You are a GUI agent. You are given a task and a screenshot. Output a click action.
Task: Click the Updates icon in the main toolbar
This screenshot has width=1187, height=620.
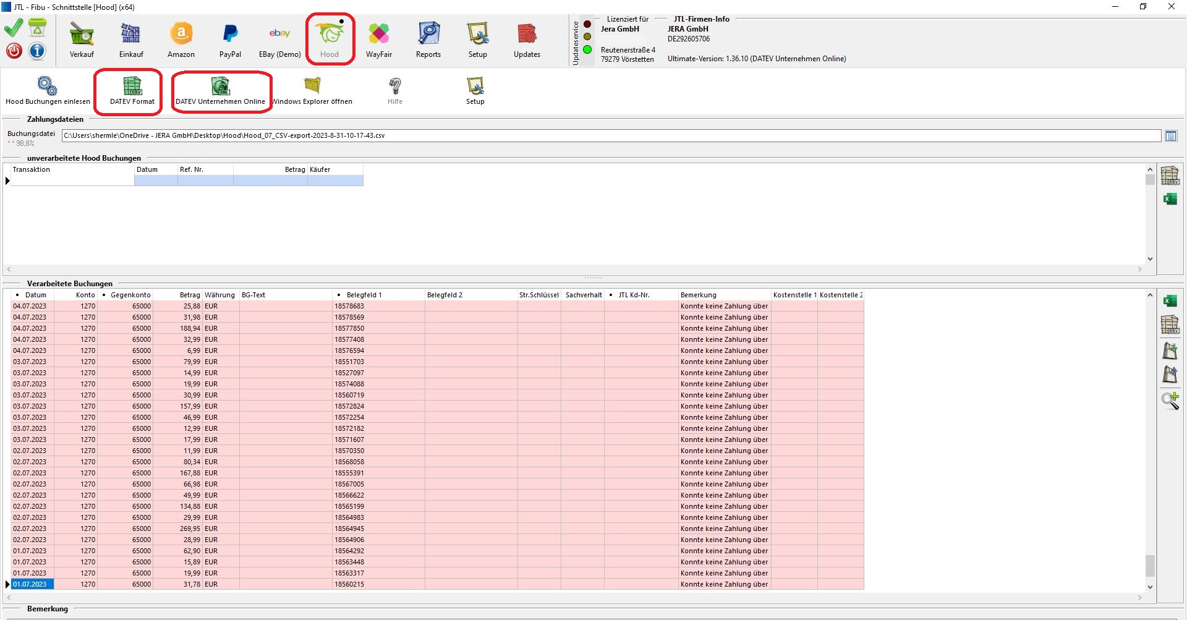527,40
